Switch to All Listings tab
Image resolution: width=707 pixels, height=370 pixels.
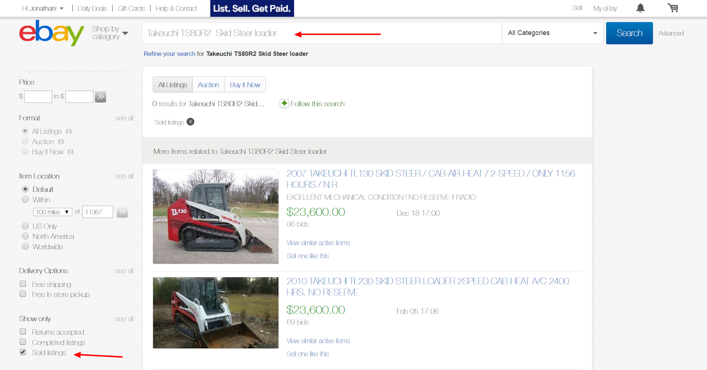172,84
